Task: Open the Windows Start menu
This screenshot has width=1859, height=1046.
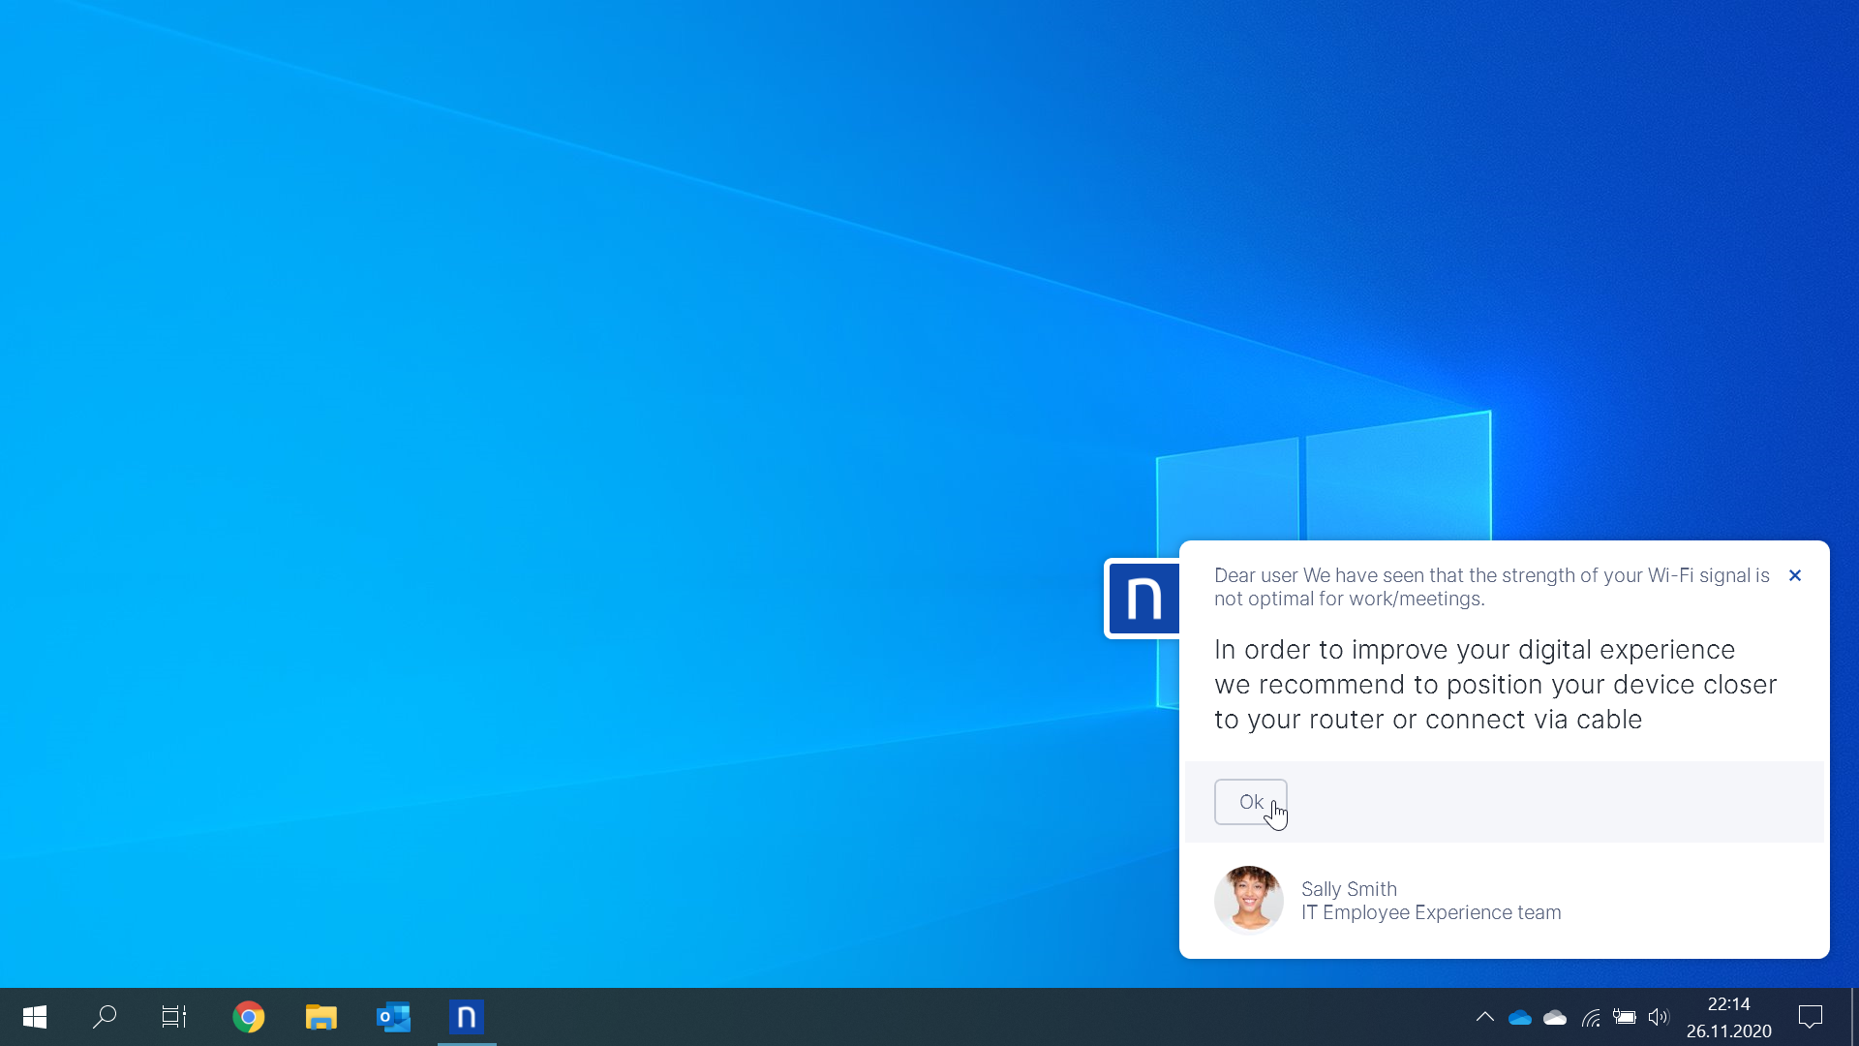Action: (x=35, y=1017)
